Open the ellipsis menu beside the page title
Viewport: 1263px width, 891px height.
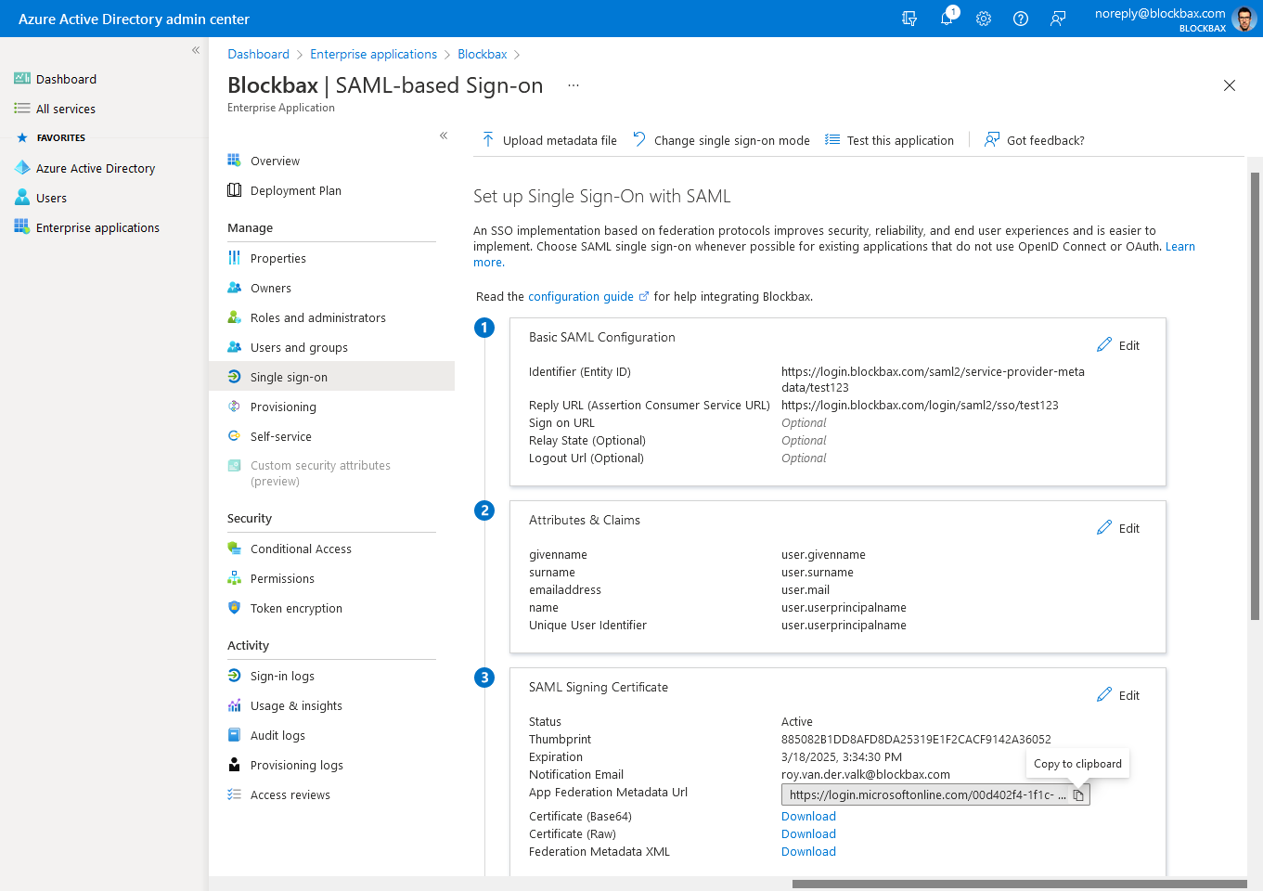[x=573, y=84]
